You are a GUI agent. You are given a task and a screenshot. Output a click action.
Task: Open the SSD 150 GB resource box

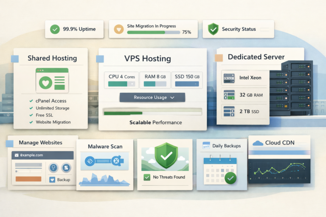click(x=187, y=80)
